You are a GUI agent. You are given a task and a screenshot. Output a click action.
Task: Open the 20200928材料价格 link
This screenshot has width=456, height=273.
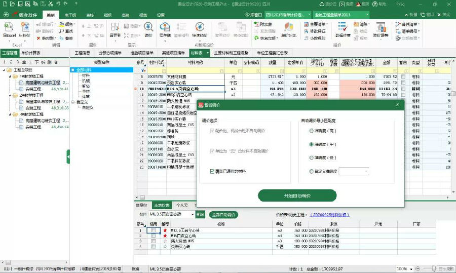(x=330, y=215)
